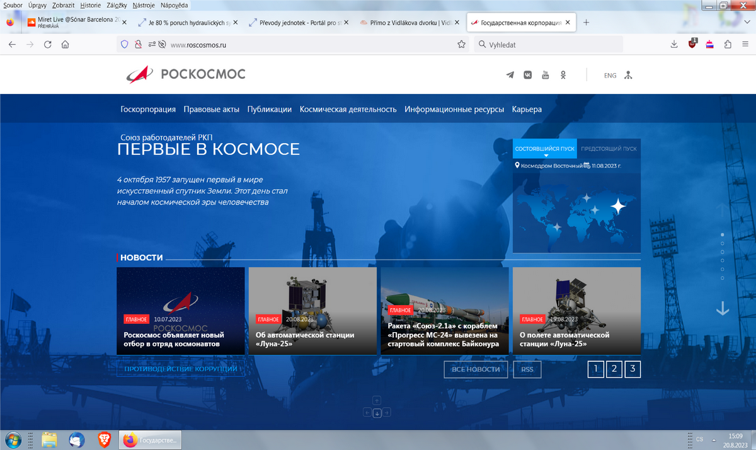This screenshot has width=756, height=450.
Task: Open the Публикации navigation menu
Action: [x=270, y=109]
